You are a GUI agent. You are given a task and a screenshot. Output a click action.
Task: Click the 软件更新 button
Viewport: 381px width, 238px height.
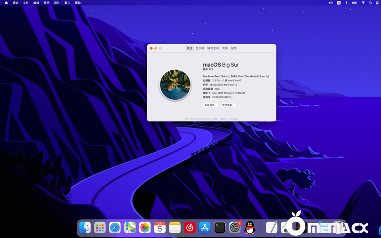(x=228, y=105)
